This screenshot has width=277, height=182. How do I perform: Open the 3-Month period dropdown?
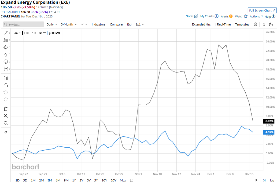click(x=69, y=24)
